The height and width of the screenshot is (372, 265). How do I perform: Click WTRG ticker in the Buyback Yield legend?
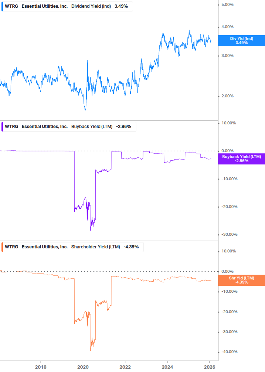[x=11, y=127]
